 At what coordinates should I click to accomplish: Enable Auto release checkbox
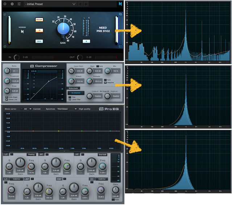point(105,80)
